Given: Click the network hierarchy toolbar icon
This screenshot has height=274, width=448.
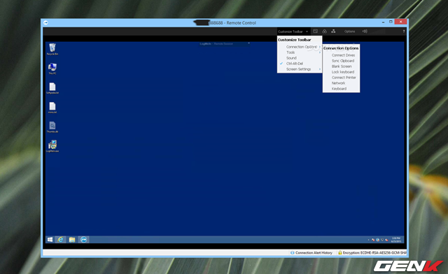Looking at the screenshot, I should tap(333, 31).
